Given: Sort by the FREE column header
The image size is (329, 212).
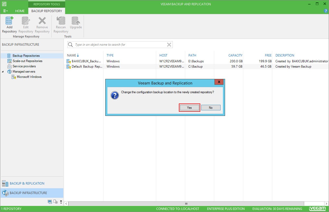Looking at the screenshot, I should tap(268, 55).
